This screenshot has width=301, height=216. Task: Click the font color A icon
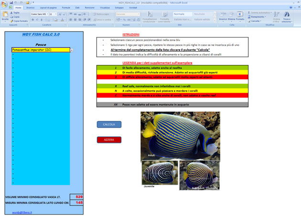click(x=62, y=20)
